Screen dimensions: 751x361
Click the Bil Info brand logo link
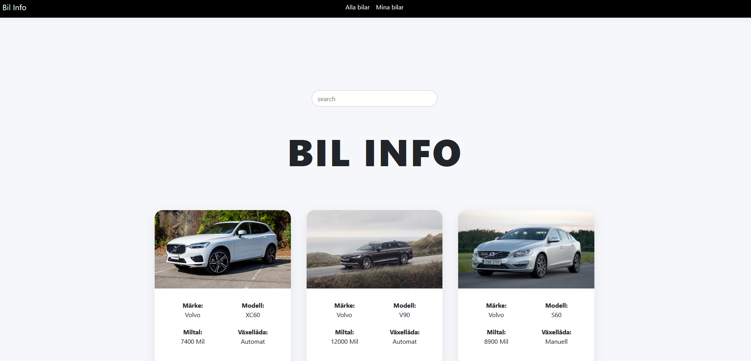15,7
